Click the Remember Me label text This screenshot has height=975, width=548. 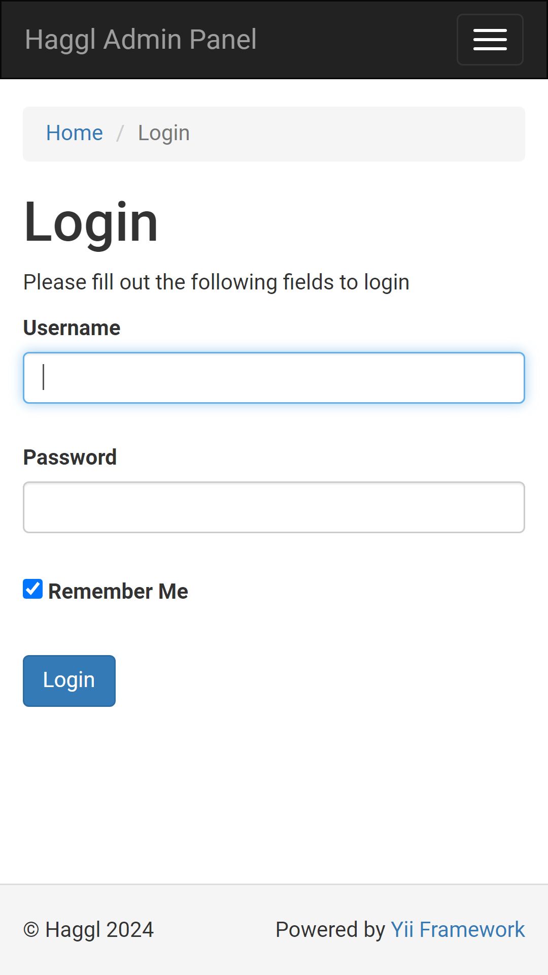pos(118,592)
